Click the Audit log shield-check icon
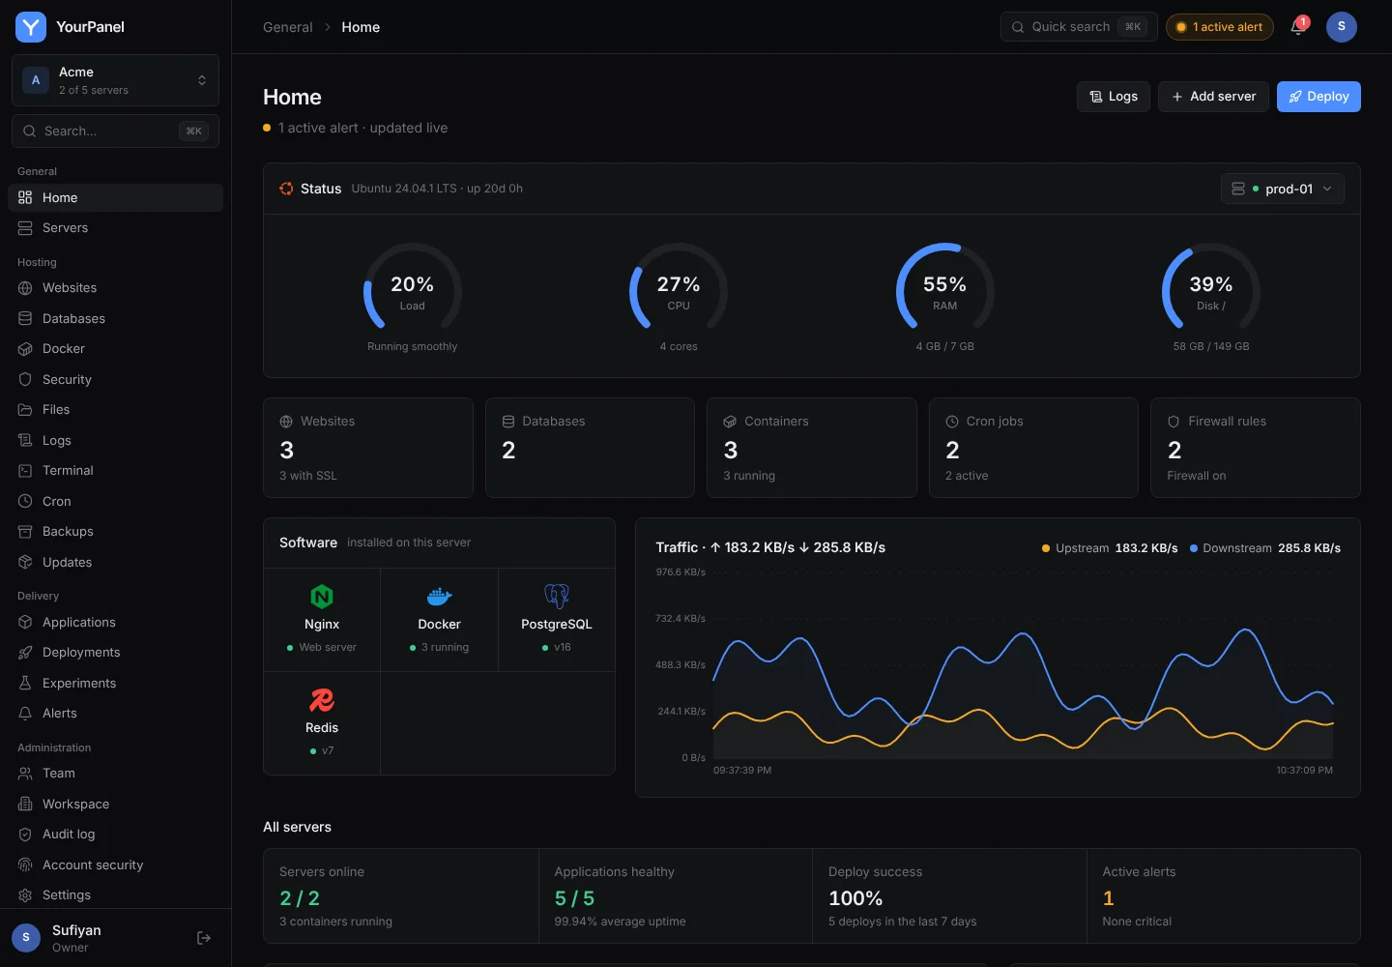The height and width of the screenshot is (967, 1392). (x=25, y=835)
